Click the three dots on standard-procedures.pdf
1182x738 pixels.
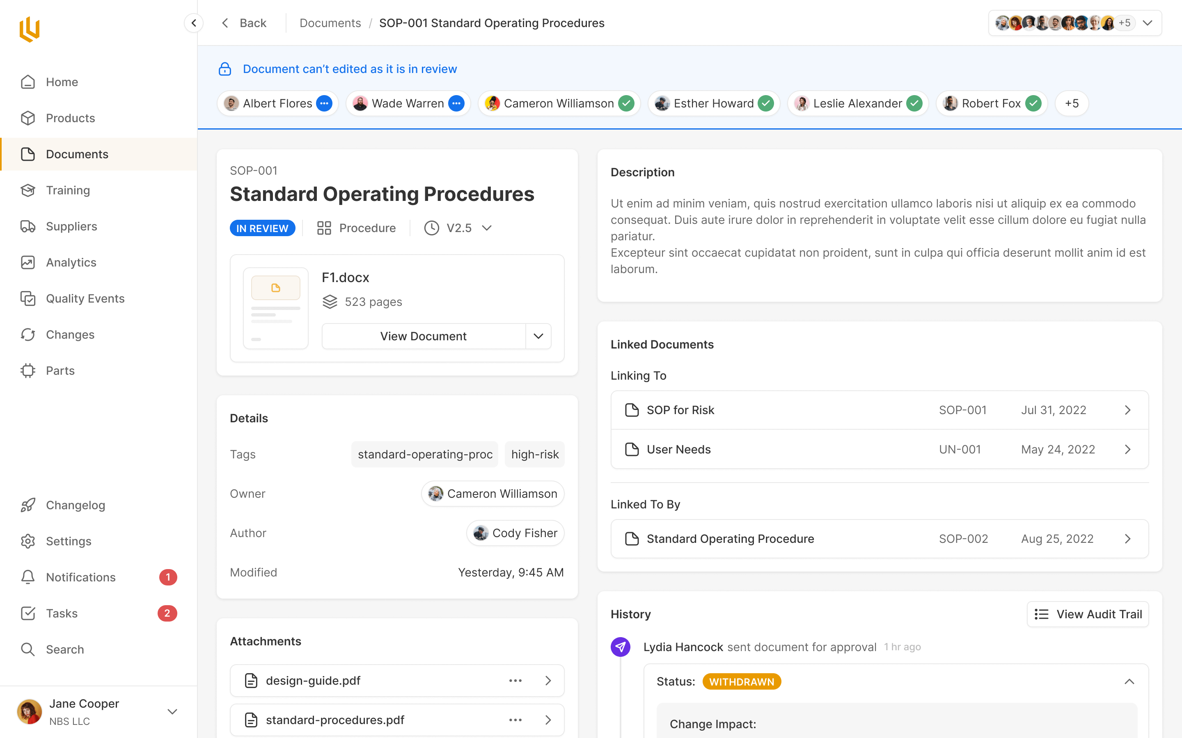coord(515,720)
